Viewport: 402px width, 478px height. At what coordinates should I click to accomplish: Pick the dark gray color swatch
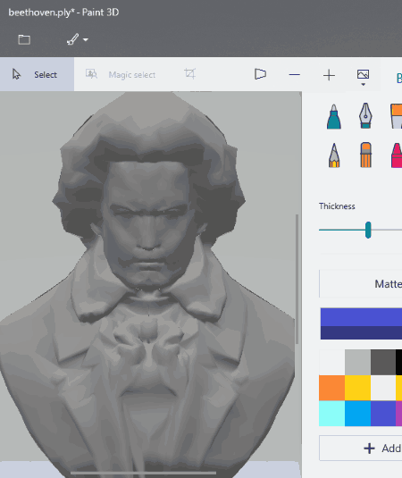[x=383, y=362]
